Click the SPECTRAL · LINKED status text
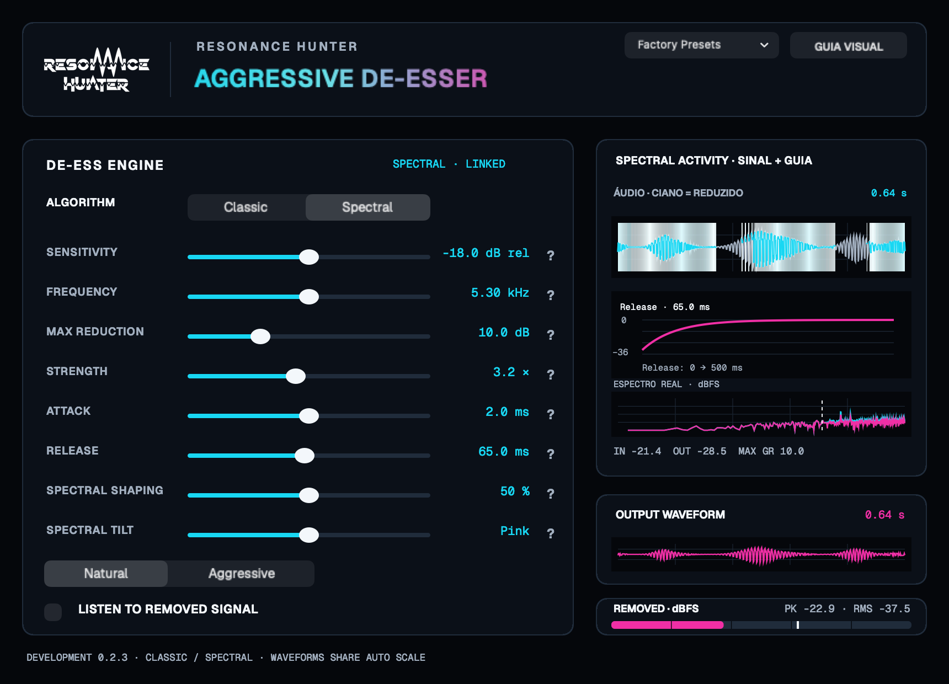The width and height of the screenshot is (949, 684). tap(449, 164)
